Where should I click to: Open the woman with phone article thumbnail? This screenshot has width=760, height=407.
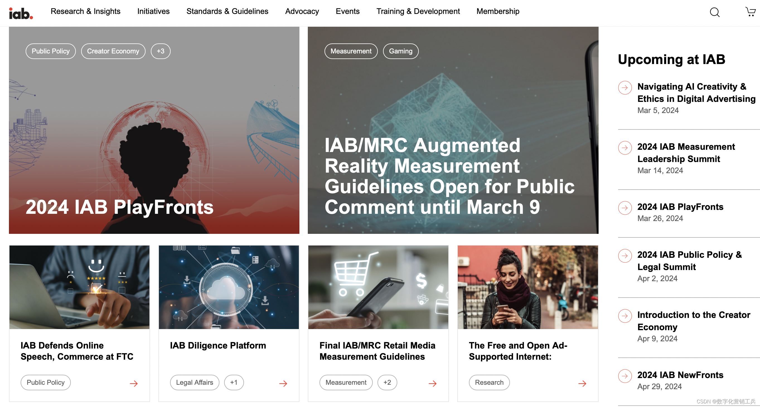point(527,287)
